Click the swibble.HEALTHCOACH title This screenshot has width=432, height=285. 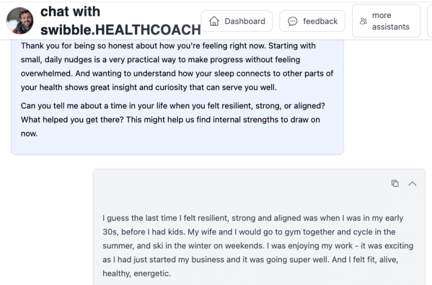(x=120, y=30)
